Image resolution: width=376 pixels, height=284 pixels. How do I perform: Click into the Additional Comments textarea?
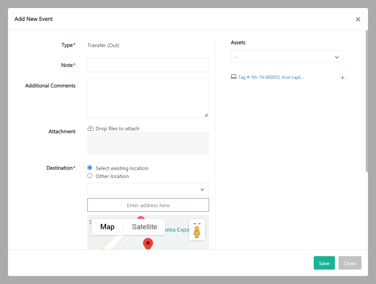click(x=148, y=98)
